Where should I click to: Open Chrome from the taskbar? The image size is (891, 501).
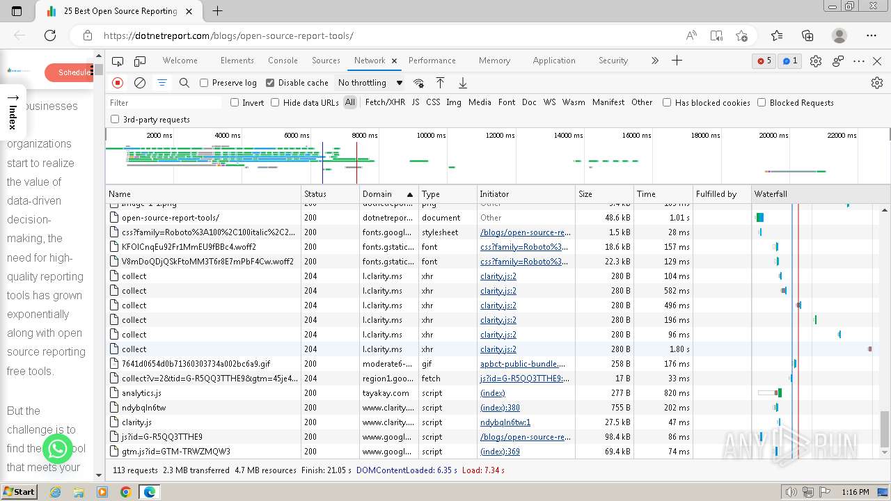[125, 492]
